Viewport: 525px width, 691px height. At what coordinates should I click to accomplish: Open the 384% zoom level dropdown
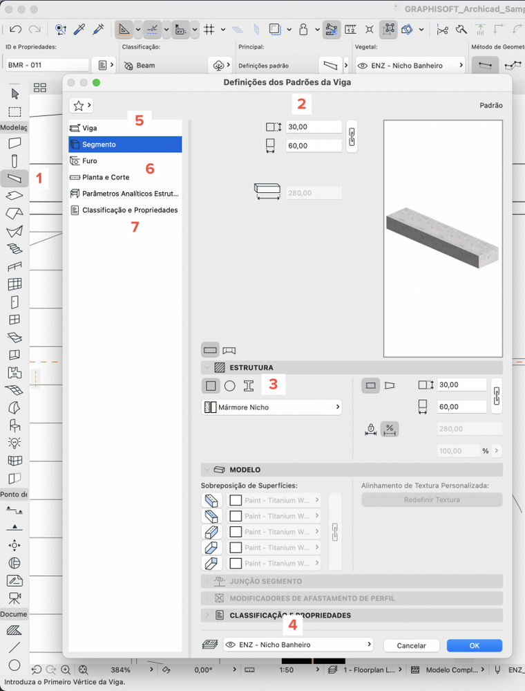pos(151,670)
